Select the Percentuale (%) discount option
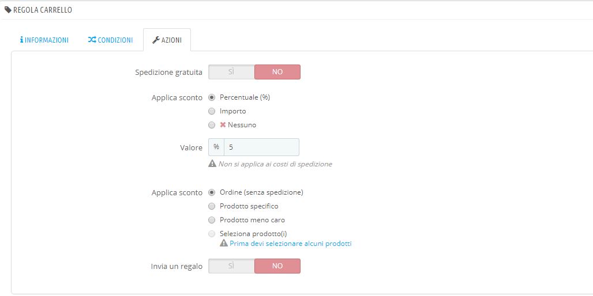The height and width of the screenshot is (296, 593). coord(212,97)
